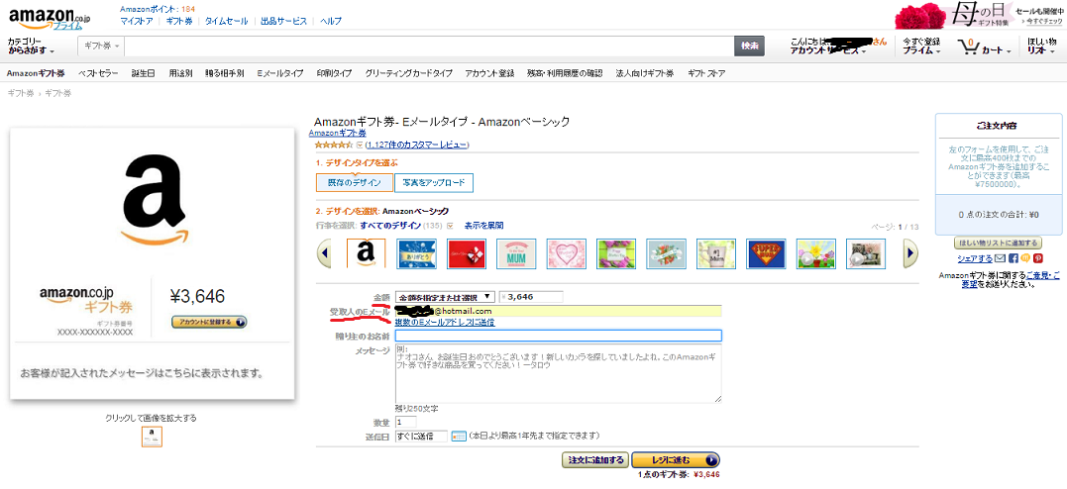
Task: Click the マイストア top link
Action: coord(137,21)
